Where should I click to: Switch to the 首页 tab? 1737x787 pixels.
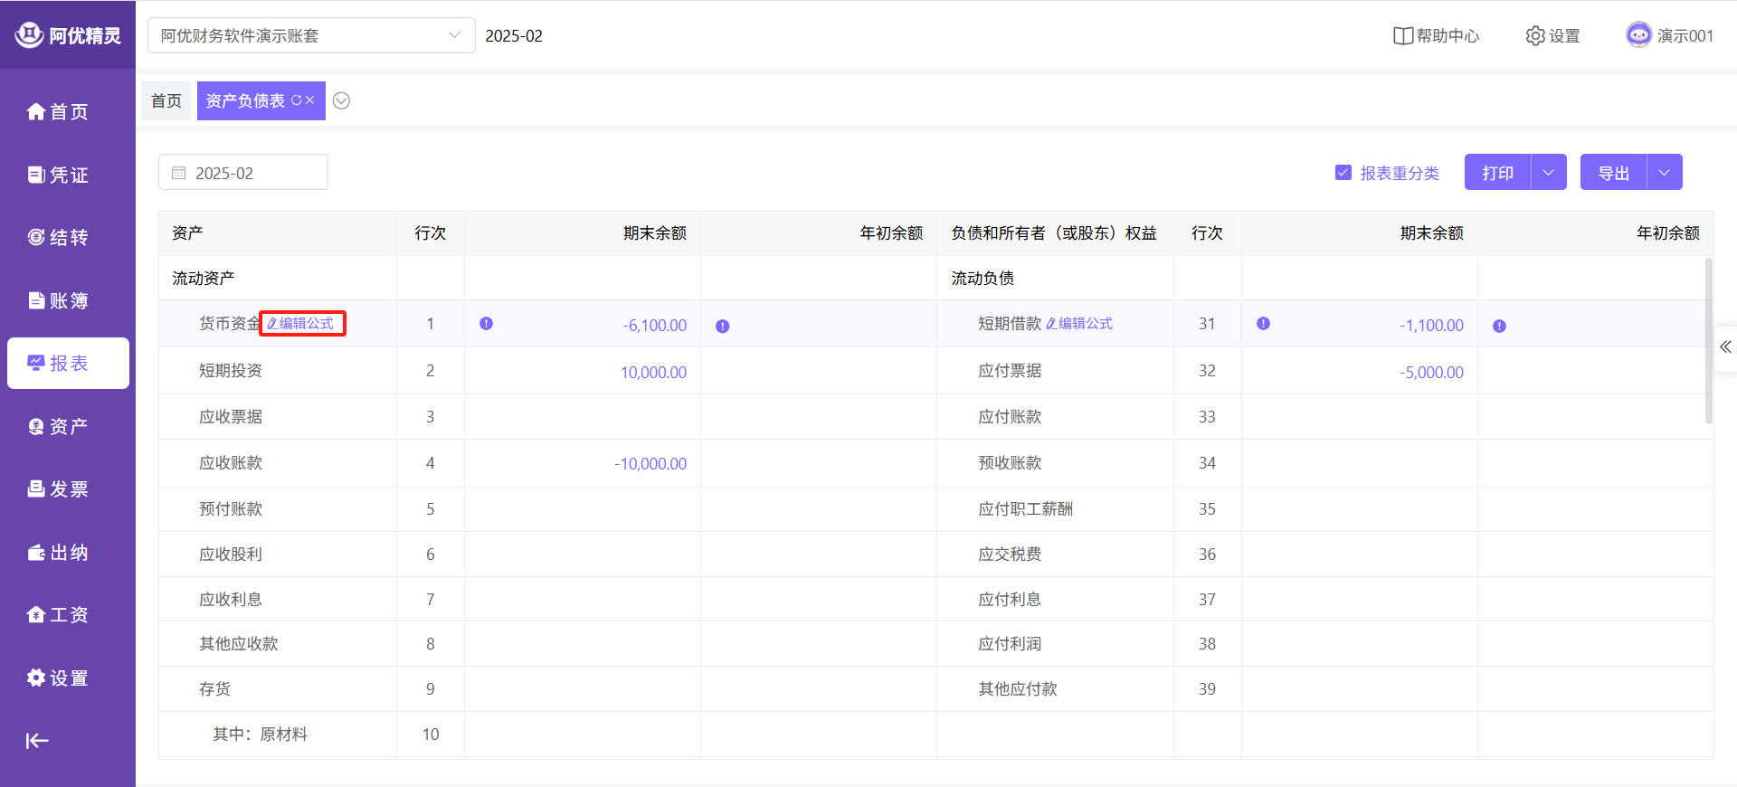[x=166, y=101]
